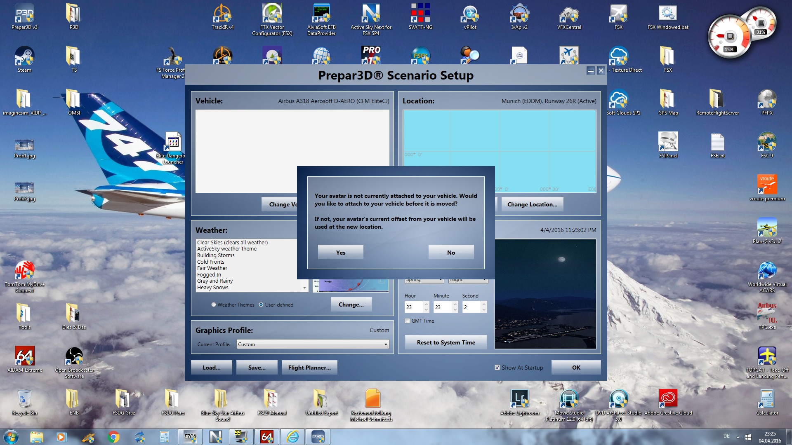Screen dimensions: 792x445
Task: Select Clear Skies weather theme
Action: tap(232, 243)
